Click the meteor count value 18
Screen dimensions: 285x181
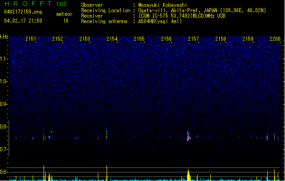click(66, 21)
